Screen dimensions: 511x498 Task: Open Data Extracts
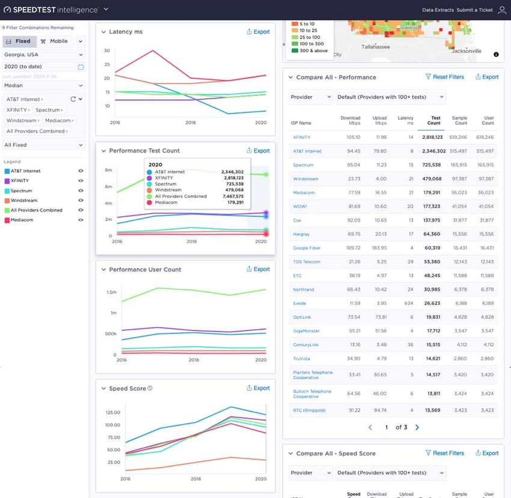[x=438, y=10]
